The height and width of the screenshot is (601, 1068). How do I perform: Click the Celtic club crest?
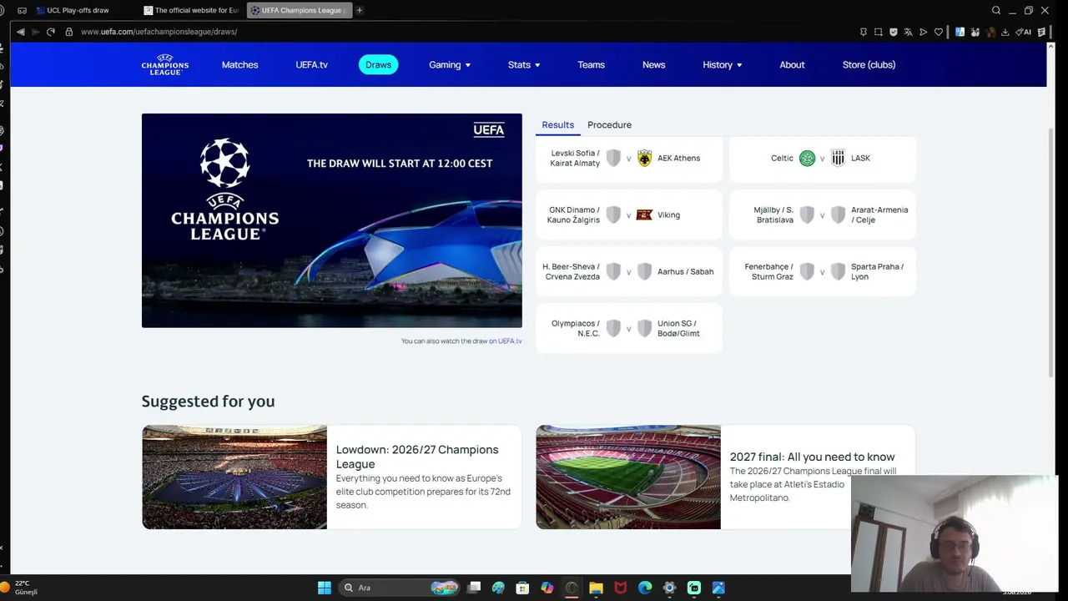point(807,158)
